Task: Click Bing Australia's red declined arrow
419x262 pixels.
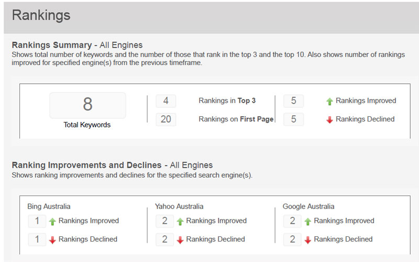Action: (x=52, y=239)
